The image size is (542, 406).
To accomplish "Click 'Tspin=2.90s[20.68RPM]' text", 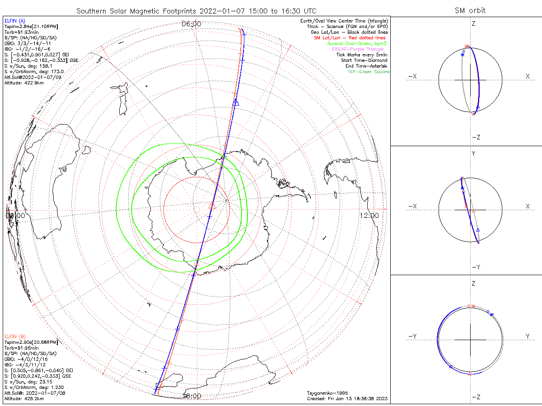I will pos(32,342).
